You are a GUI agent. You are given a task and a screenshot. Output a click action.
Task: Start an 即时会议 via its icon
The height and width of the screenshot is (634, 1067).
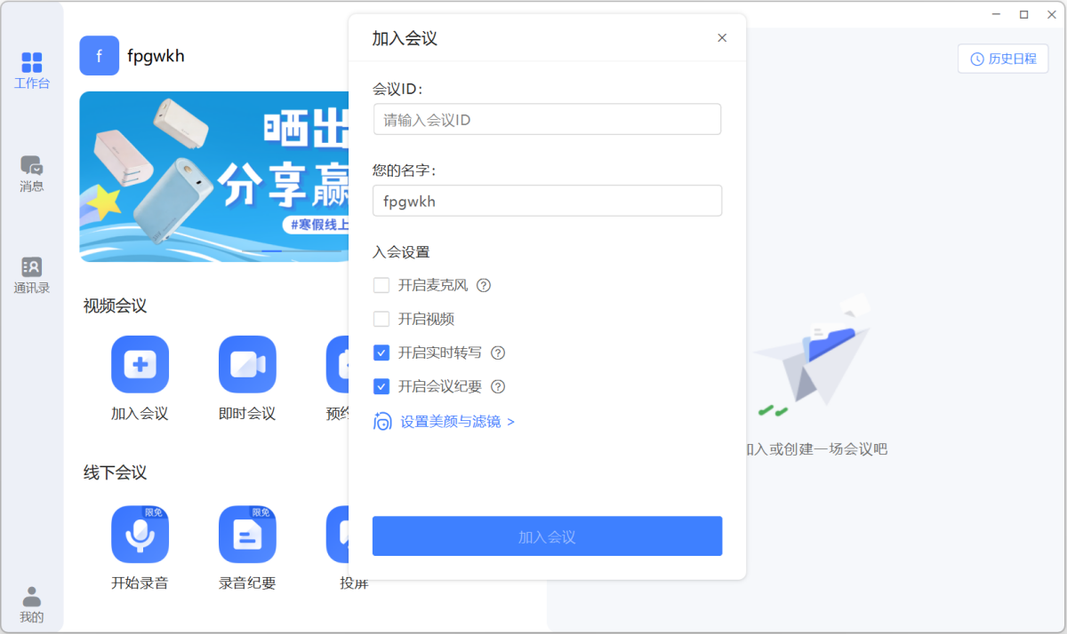pos(246,364)
